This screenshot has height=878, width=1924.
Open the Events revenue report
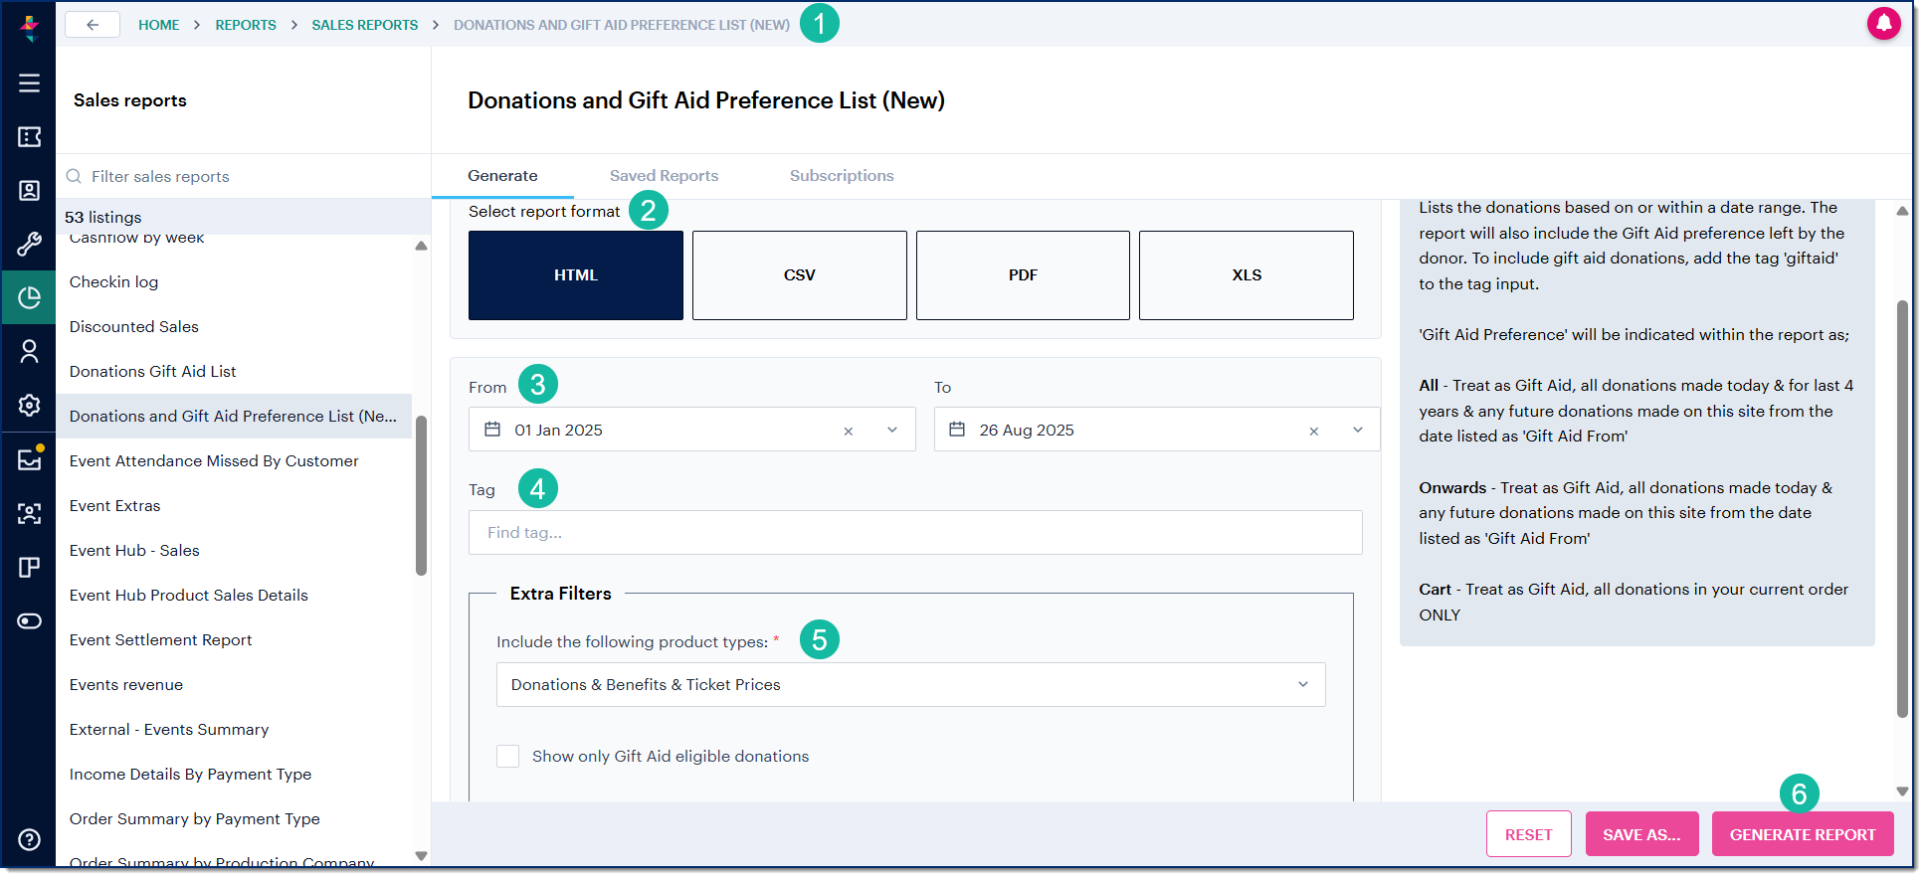126,684
